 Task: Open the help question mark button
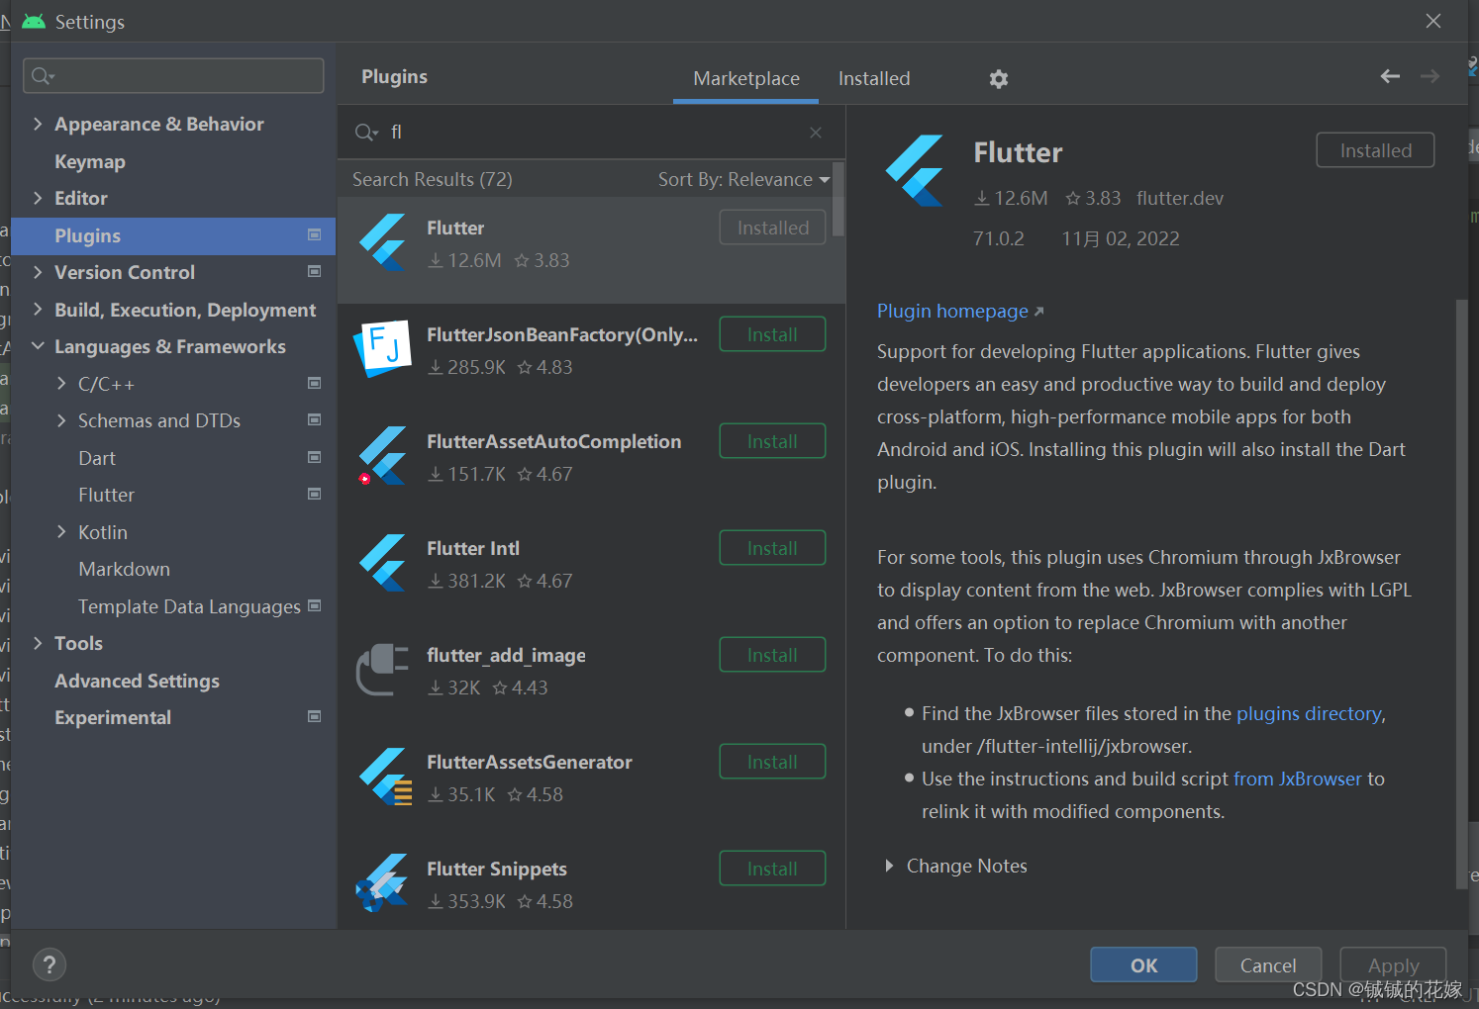[x=49, y=964]
